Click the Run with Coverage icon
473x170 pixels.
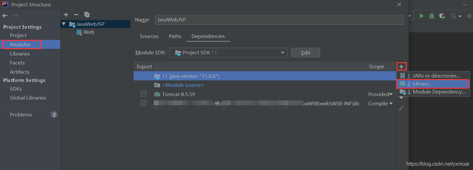[x=442, y=16]
